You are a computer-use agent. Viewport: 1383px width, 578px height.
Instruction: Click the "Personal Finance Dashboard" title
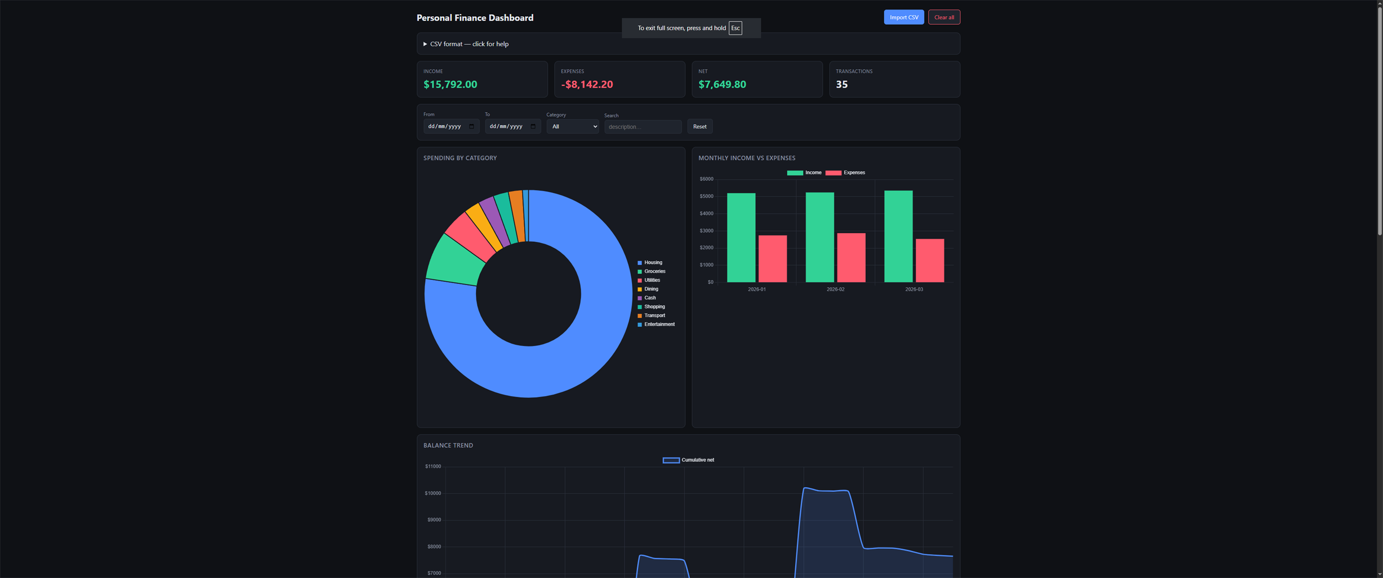[x=475, y=18]
